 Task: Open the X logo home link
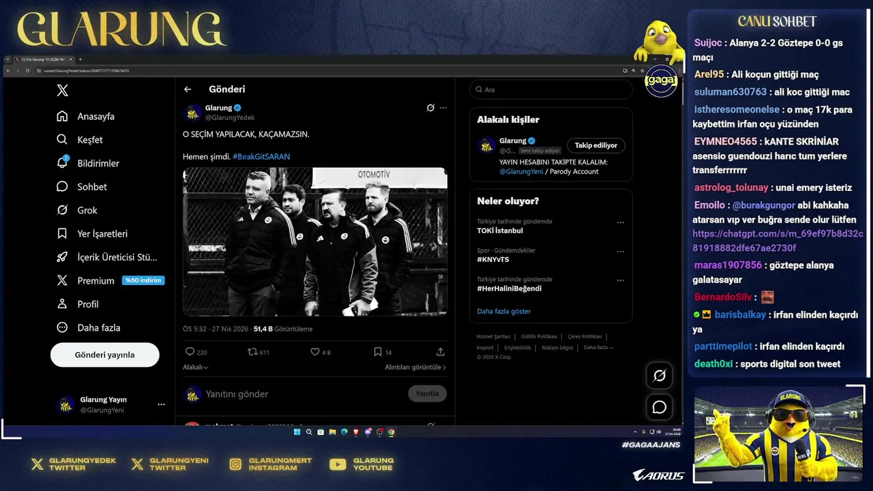(62, 91)
